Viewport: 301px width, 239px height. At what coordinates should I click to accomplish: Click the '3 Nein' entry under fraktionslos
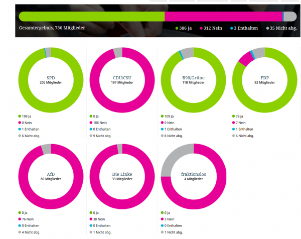pyautogui.click(x=168, y=219)
